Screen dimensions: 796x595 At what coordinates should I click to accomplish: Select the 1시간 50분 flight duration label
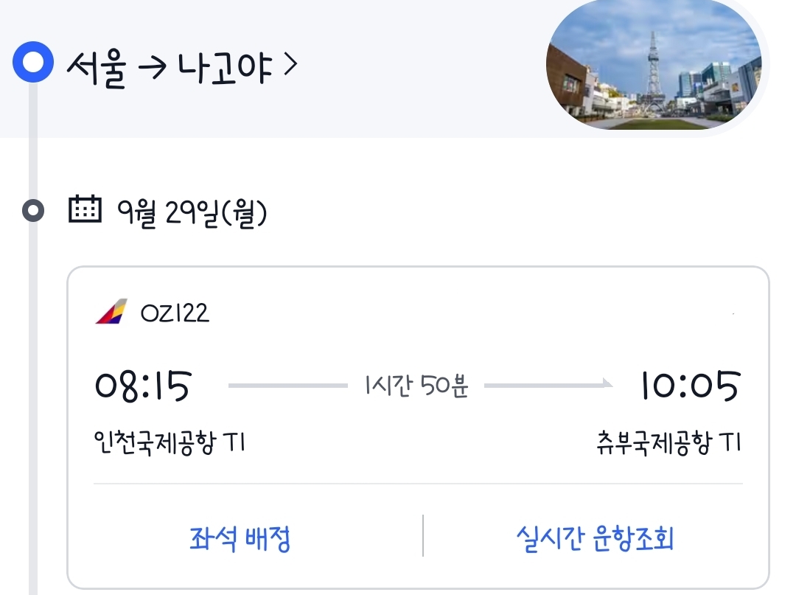coord(416,386)
